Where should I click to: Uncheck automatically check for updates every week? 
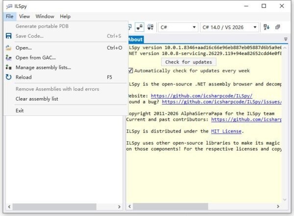130,71
